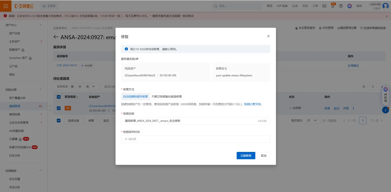
Task: Click the lock icon beside 容器资产
Action: pyautogui.click(x=23, y=50)
